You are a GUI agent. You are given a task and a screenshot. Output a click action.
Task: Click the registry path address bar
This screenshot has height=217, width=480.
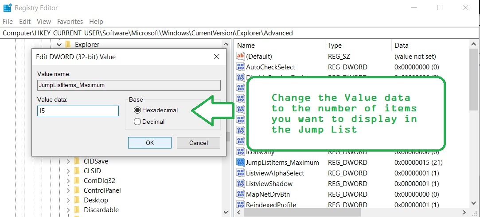point(239,33)
